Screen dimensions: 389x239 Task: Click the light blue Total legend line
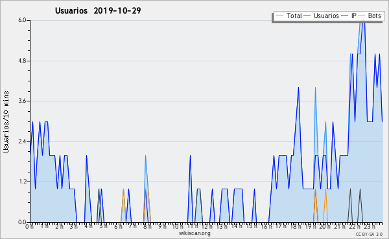[x=279, y=16]
